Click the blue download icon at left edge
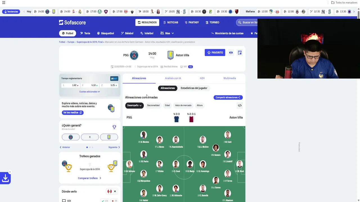360x202 pixels. (5, 178)
